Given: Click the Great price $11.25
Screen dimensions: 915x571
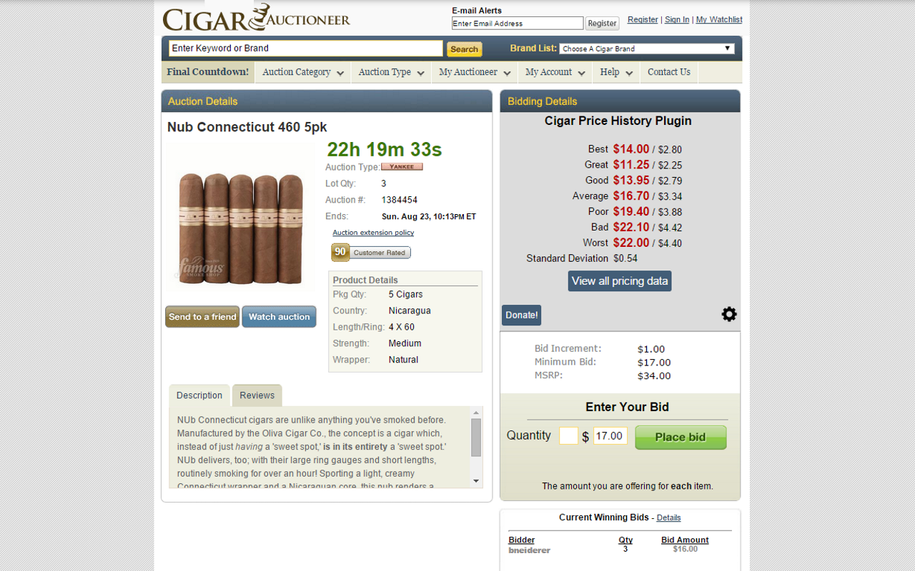Looking at the screenshot, I should tap(631, 165).
